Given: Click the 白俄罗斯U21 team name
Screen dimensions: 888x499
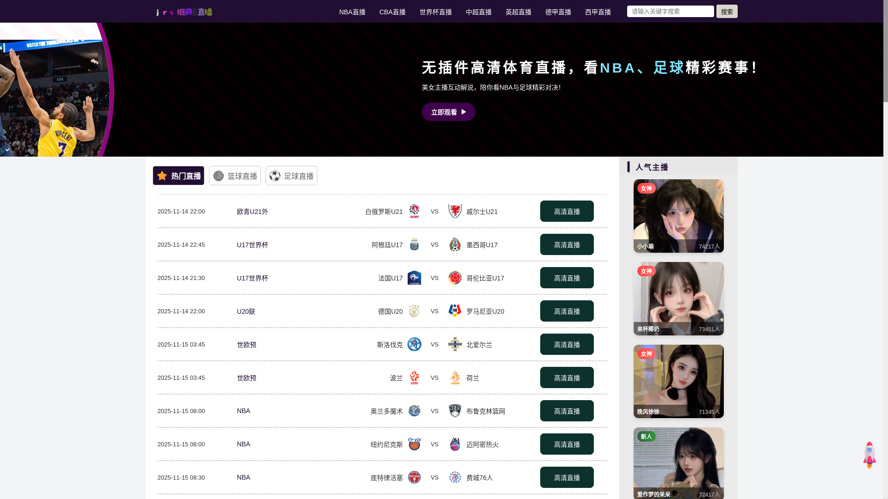Looking at the screenshot, I should [384, 212].
